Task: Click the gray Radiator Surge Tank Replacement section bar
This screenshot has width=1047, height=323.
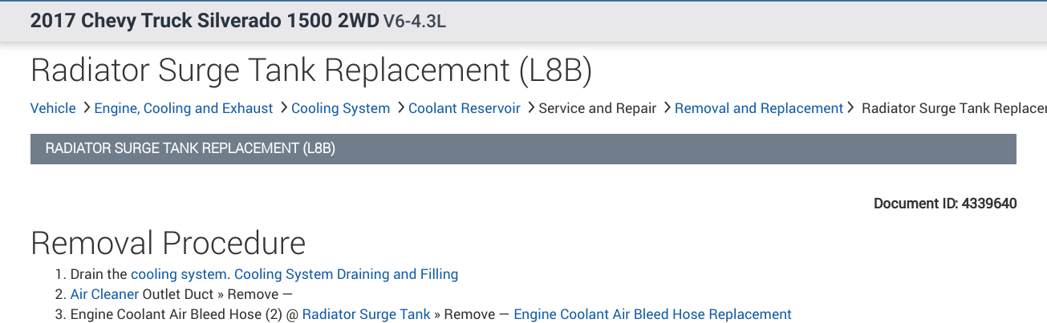Action: [523, 149]
